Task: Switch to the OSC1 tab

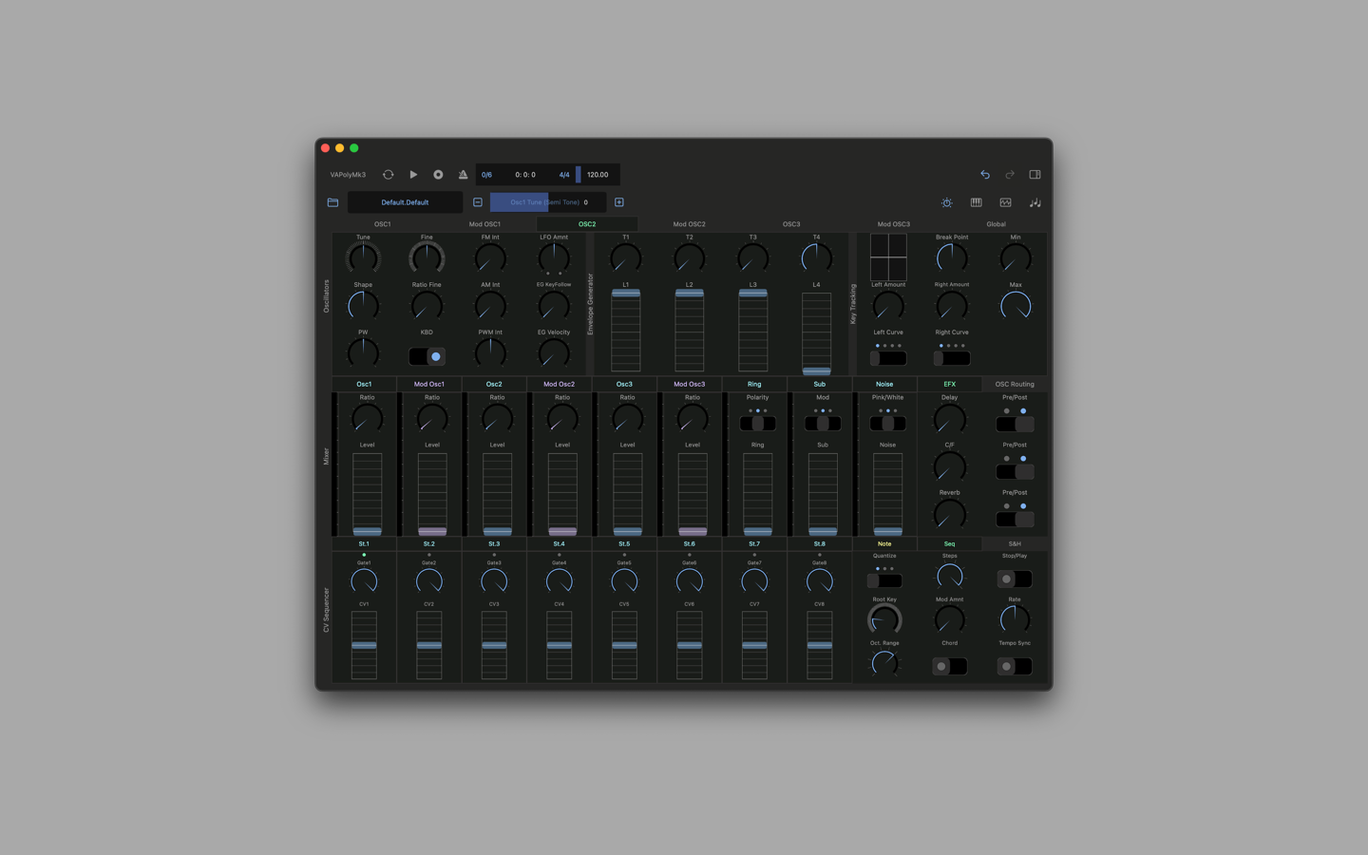Action: click(383, 224)
